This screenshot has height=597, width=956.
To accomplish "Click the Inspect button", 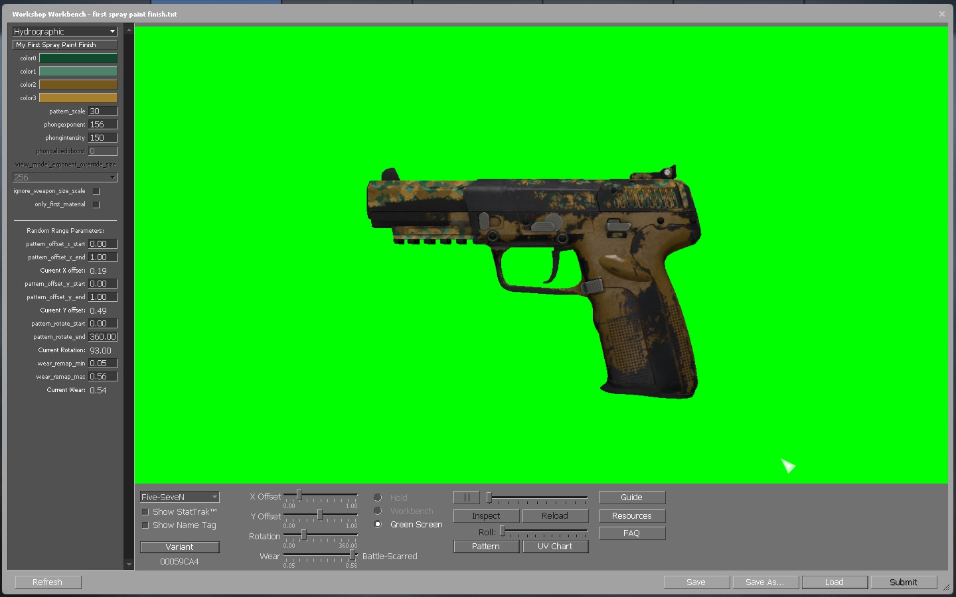I will tap(486, 515).
